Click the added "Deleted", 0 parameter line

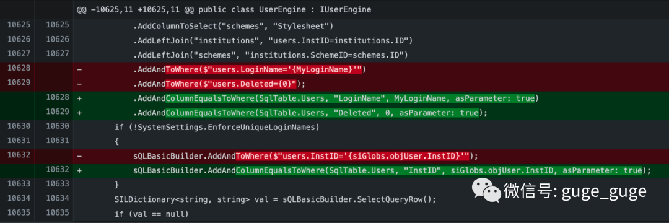(x=310, y=113)
